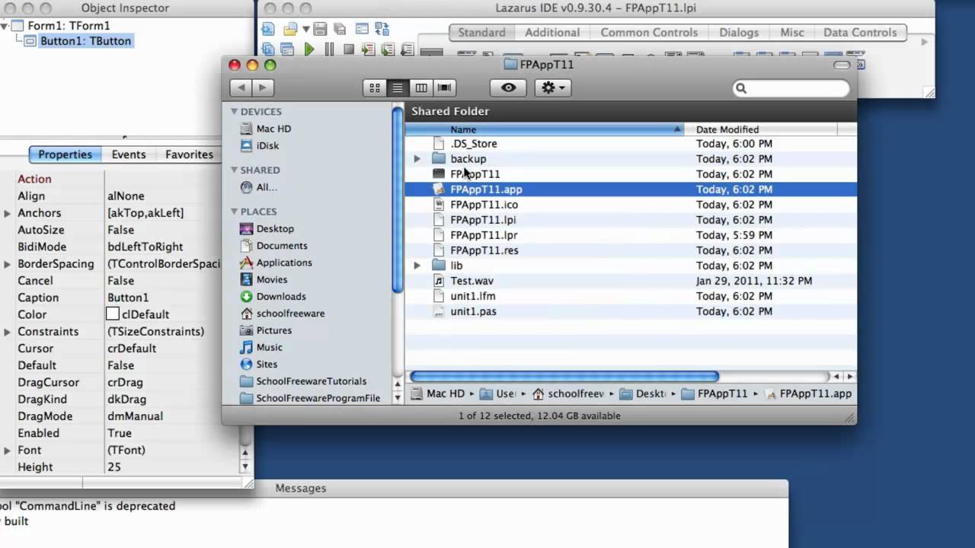The width and height of the screenshot is (975, 548).
Task: Click Step Over icon in Lazarus toolbar
Action: pos(388,49)
